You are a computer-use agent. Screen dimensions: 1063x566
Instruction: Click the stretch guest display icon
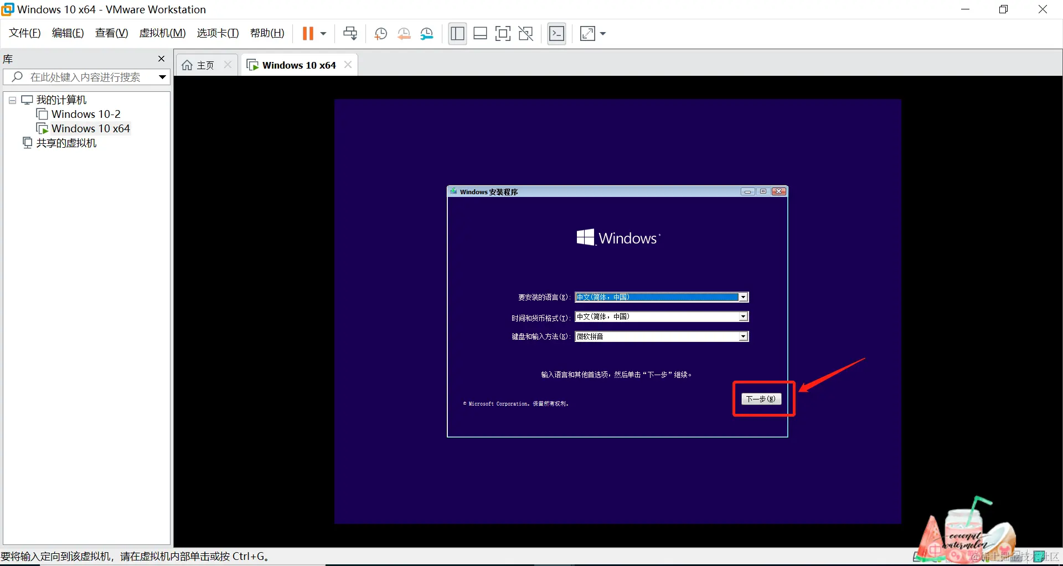tap(587, 34)
